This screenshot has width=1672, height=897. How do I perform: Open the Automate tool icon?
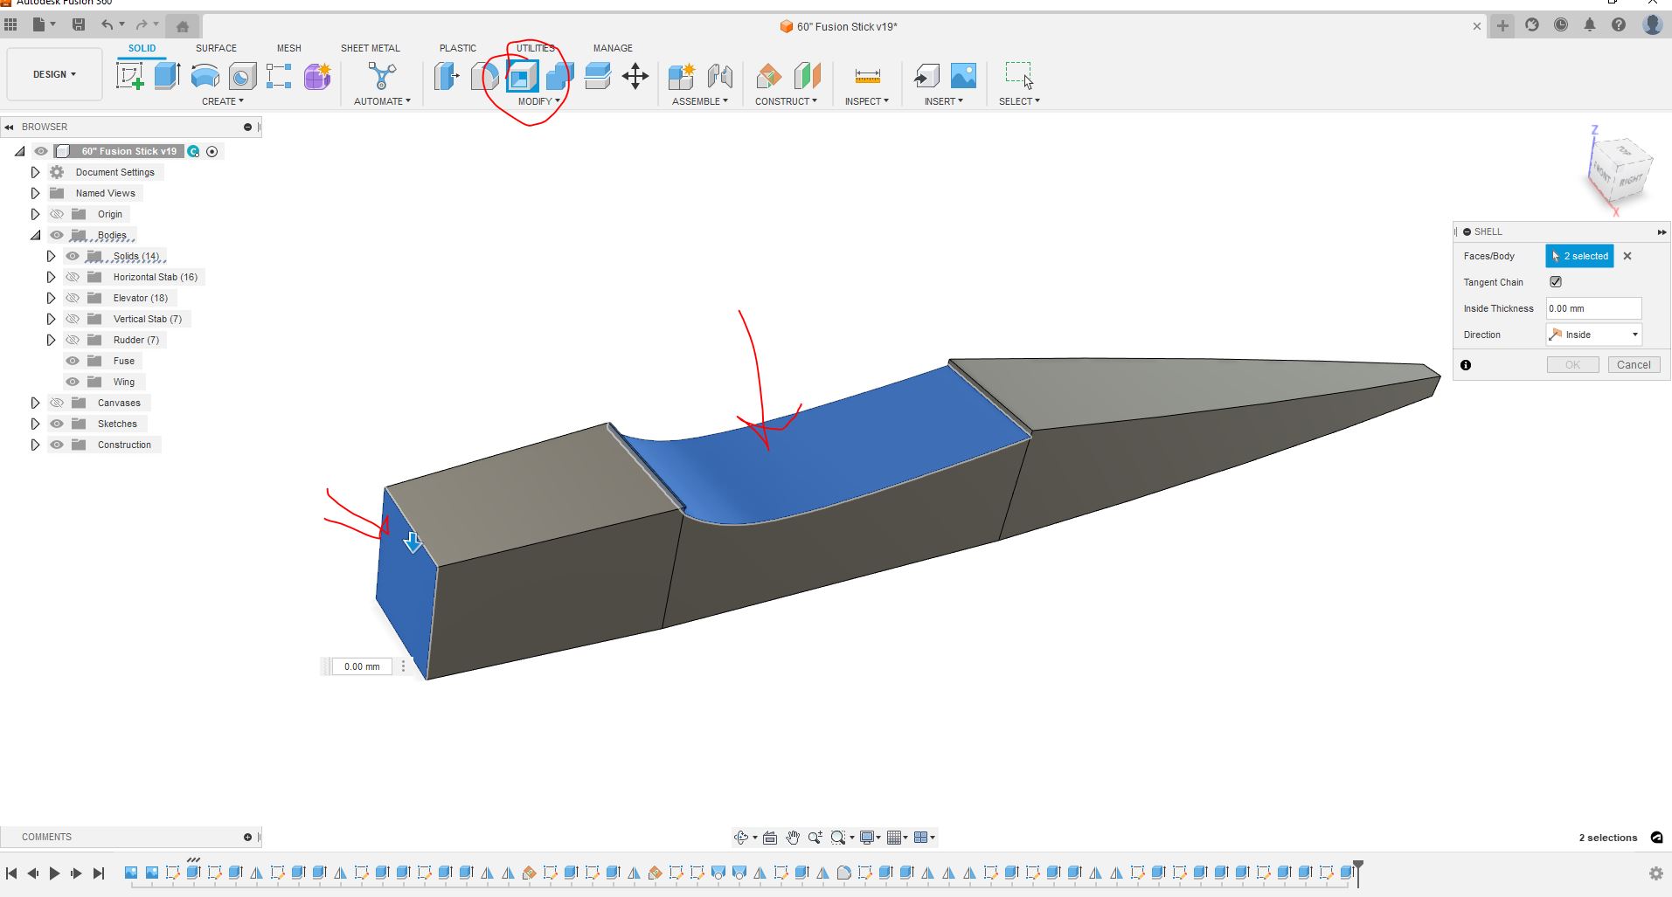coord(381,77)
